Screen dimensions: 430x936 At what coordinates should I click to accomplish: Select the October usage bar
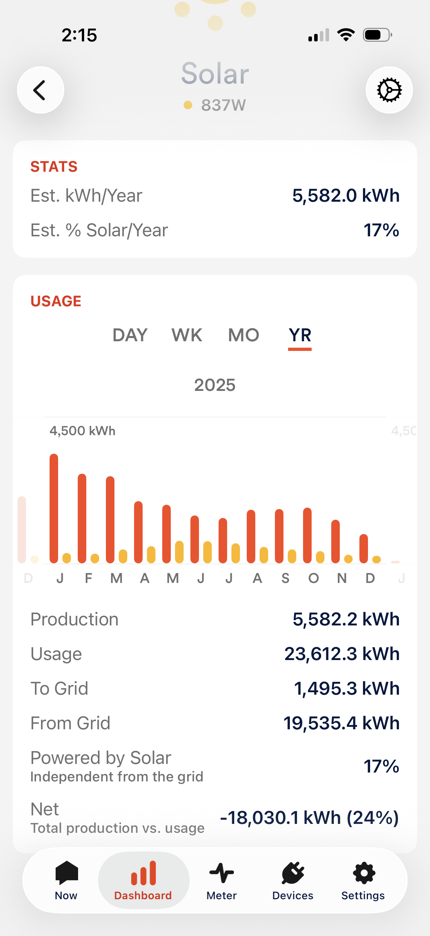pos(307,535)
